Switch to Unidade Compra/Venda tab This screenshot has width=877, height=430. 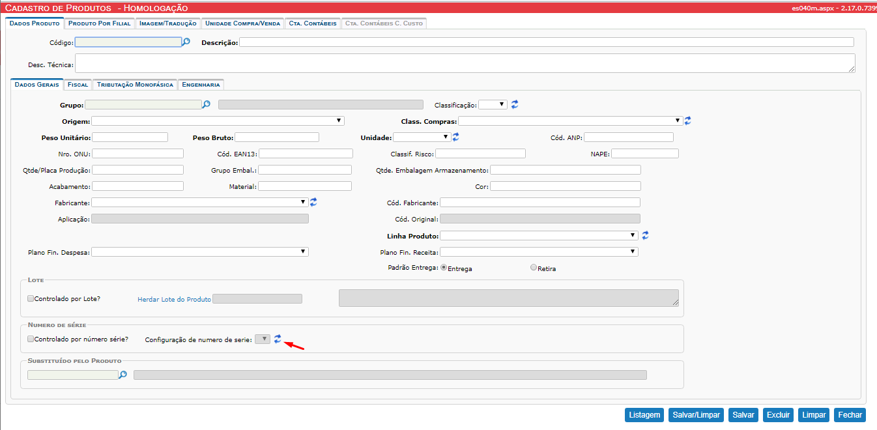[242, 23]
